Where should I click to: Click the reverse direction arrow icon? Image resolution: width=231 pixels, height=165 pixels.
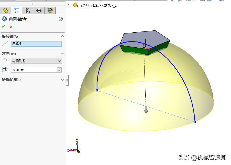[x=4, y=61]
